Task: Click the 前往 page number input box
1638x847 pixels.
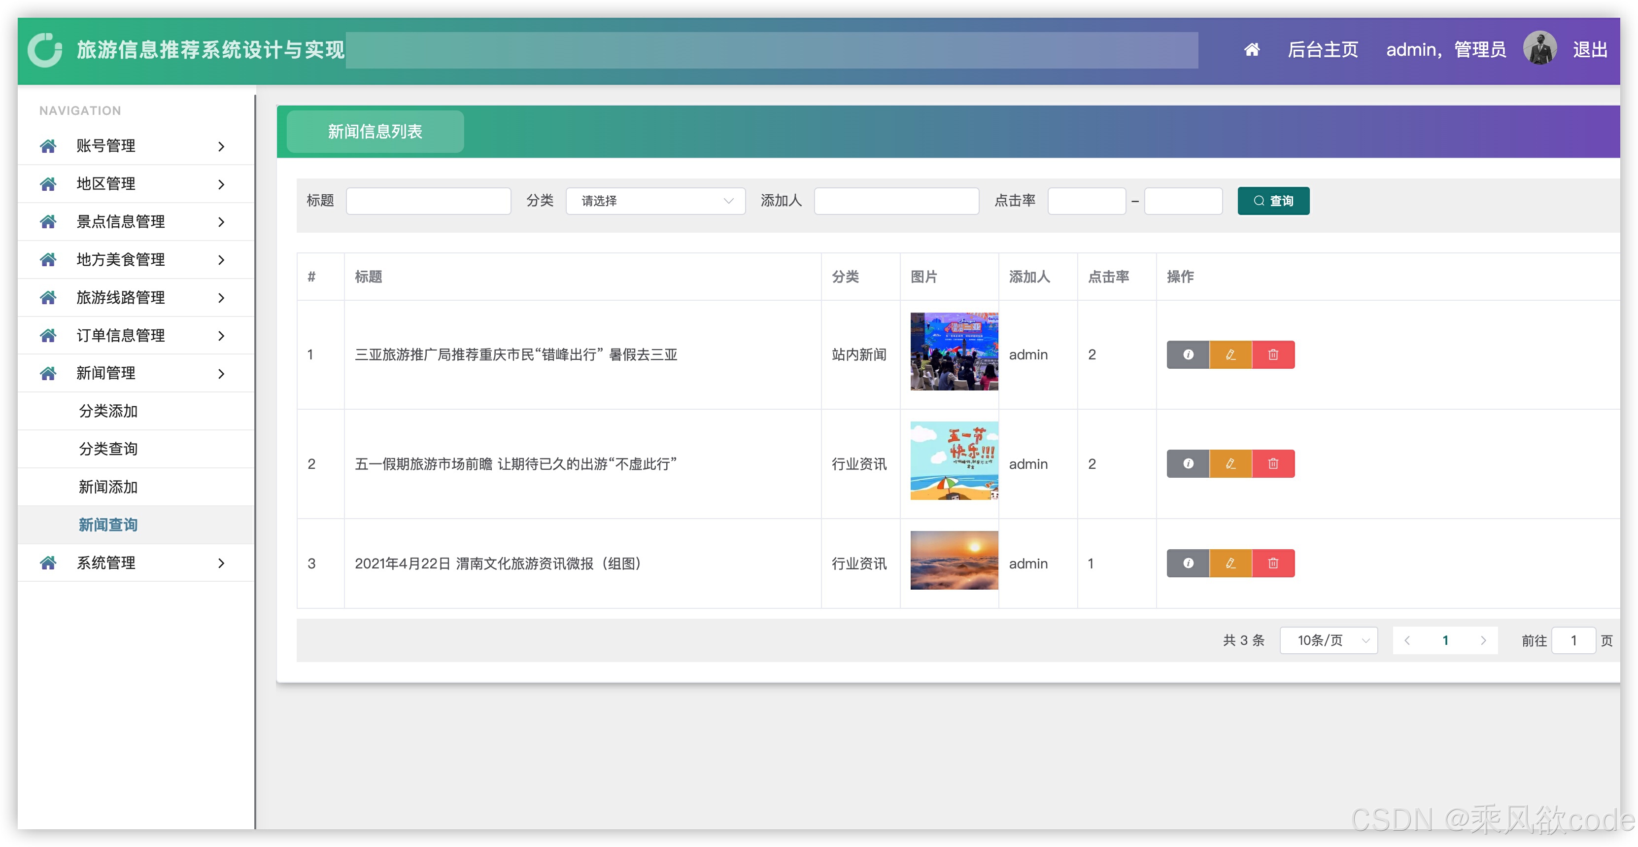Action: [x=1574, y=640]
